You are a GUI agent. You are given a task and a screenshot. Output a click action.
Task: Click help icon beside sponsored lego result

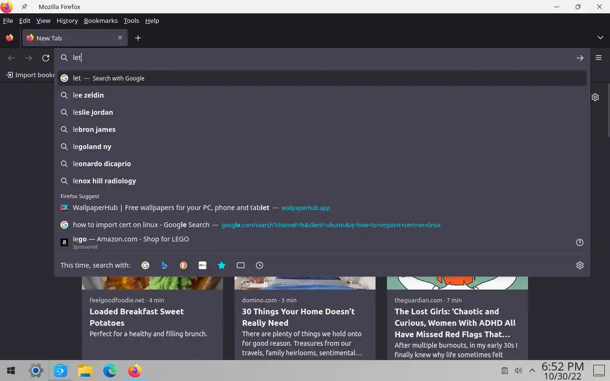(580, 242)
